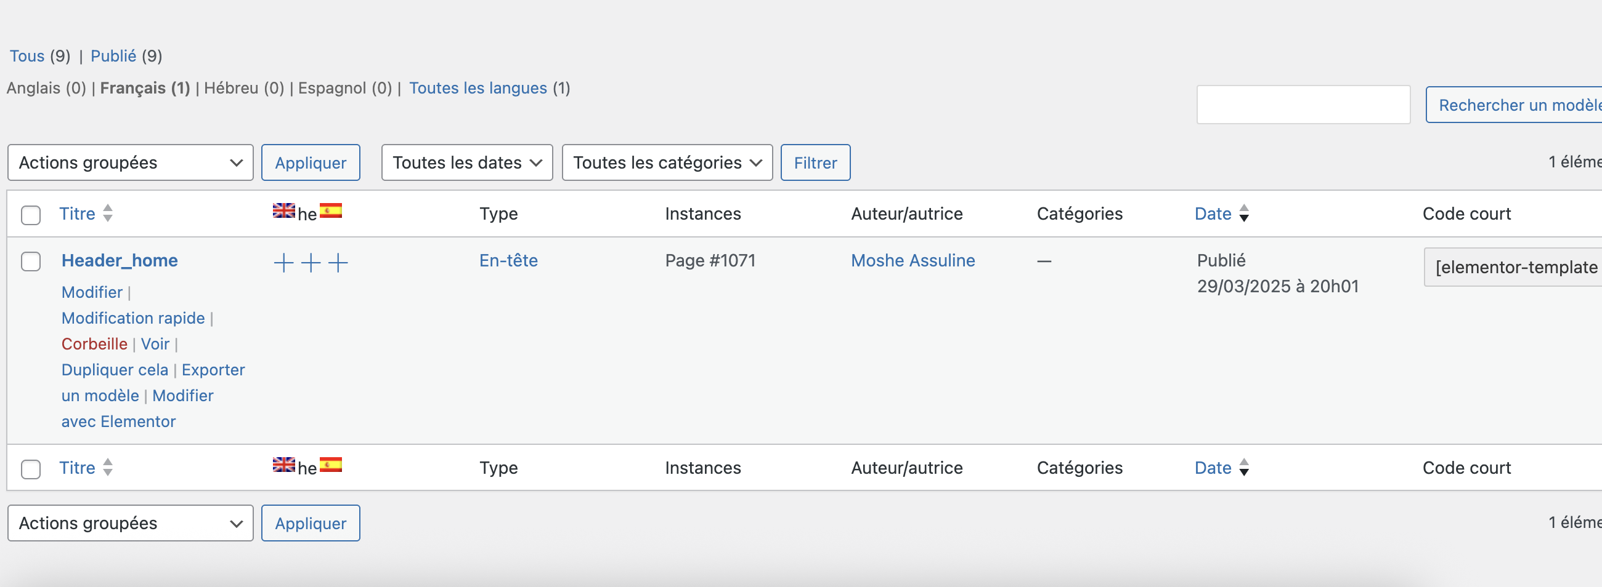Click the first plus icon to add English translation

283,263
